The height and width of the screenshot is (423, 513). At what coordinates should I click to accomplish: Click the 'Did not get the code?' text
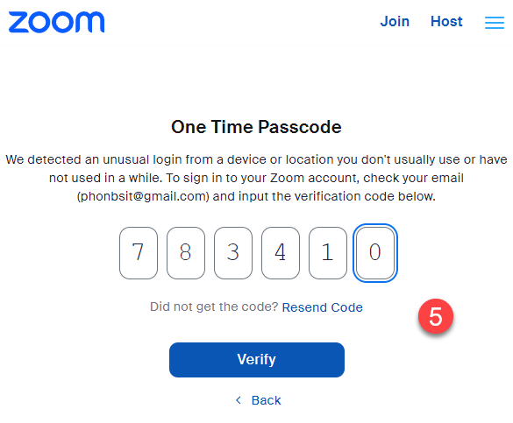[x=214, y=307]
